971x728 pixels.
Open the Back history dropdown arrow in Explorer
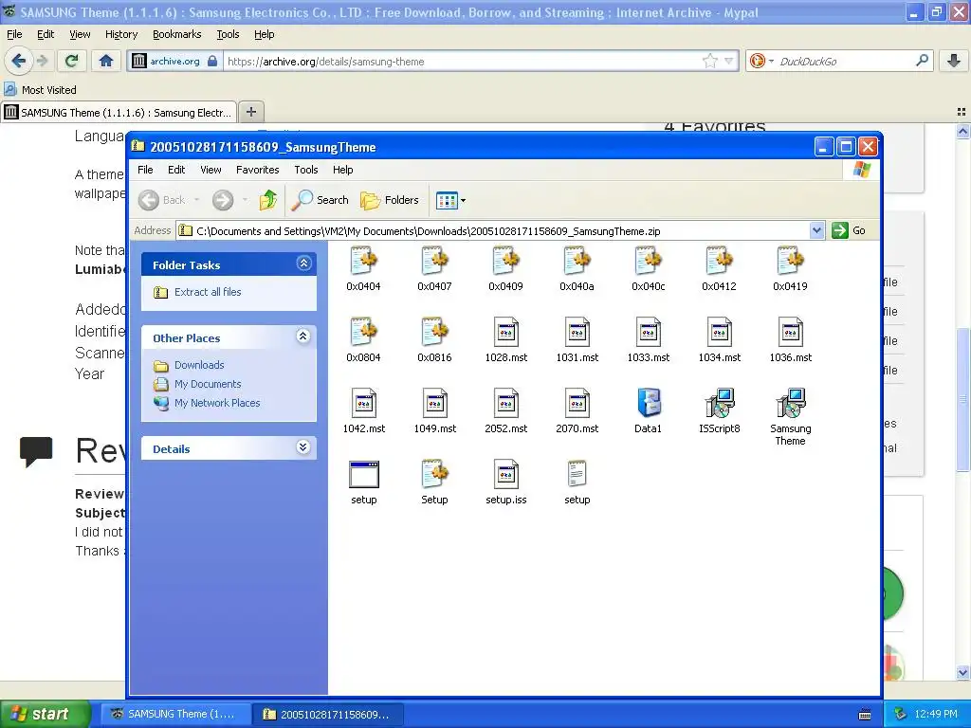197,200
